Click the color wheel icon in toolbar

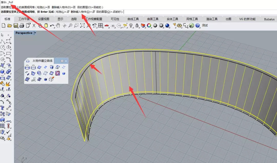tap(149, 25)
